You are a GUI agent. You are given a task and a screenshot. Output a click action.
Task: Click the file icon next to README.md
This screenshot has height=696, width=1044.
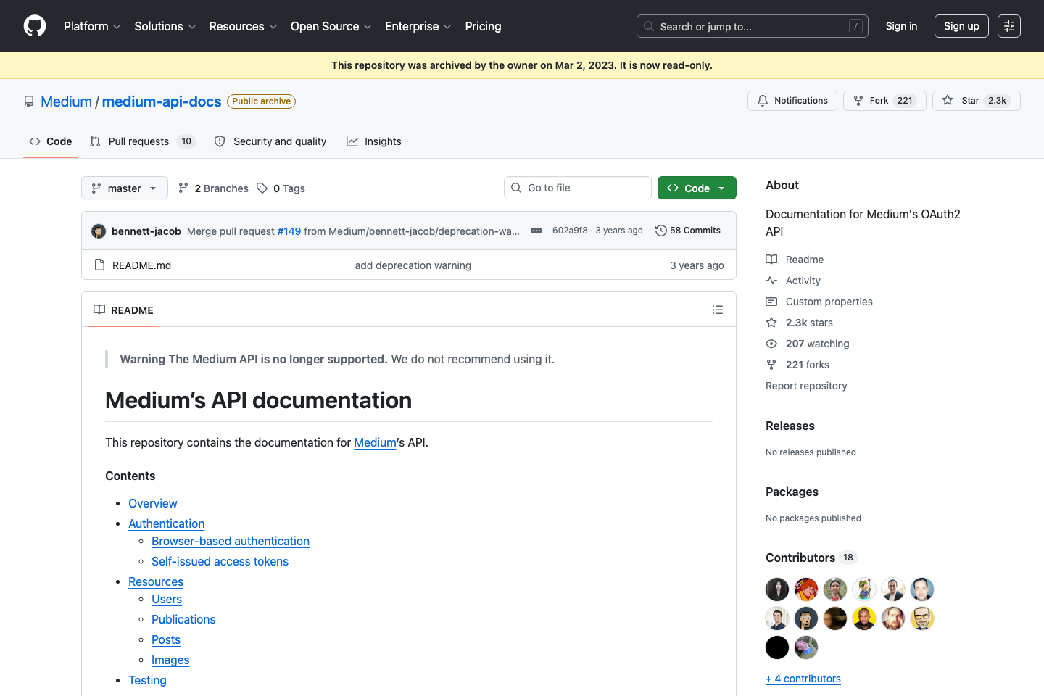tap(99, 265)
